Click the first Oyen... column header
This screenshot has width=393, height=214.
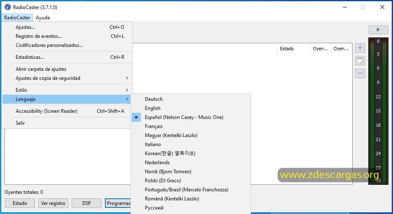321,49
